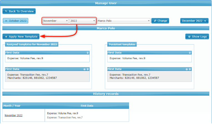The height and width of the screenshot is (125, 212).
Task: Click First Data header of assigned Volume Fee card
Action: point(47,53)
